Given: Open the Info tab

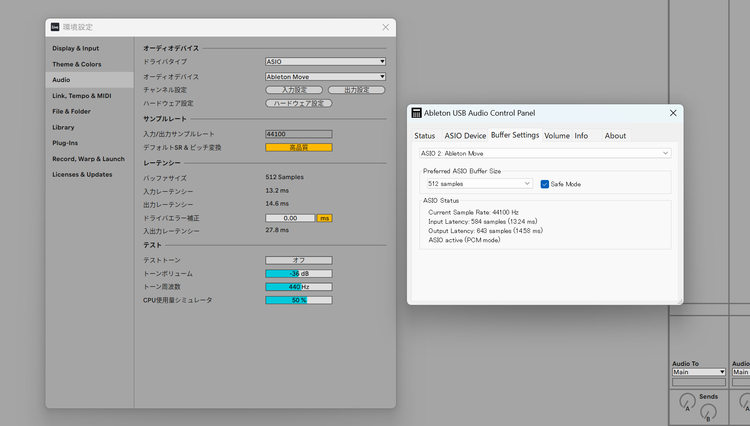Looking at the screenshot, I should [581, 136].
